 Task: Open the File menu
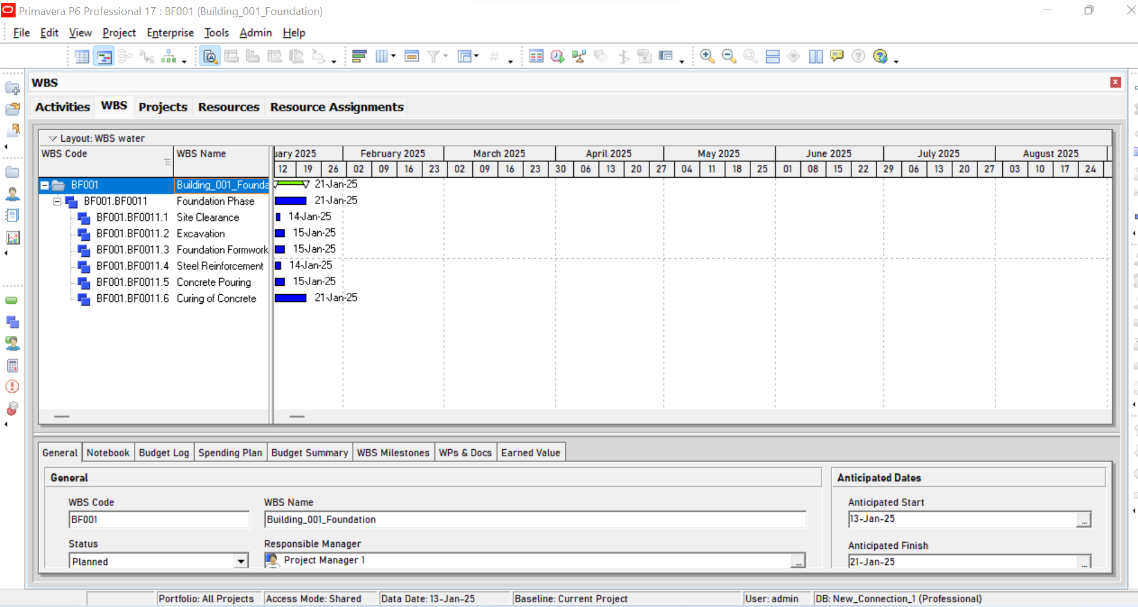22,32
